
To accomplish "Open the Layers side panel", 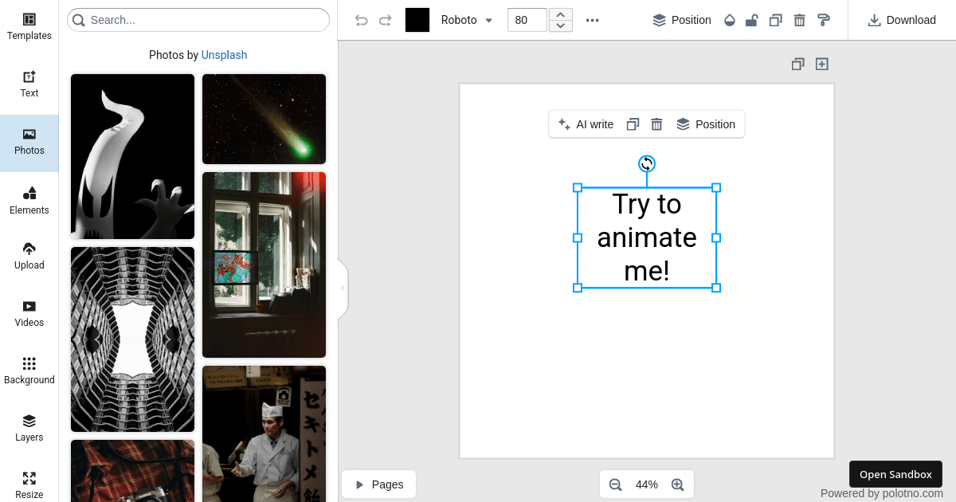I will (x=29, y=429).
